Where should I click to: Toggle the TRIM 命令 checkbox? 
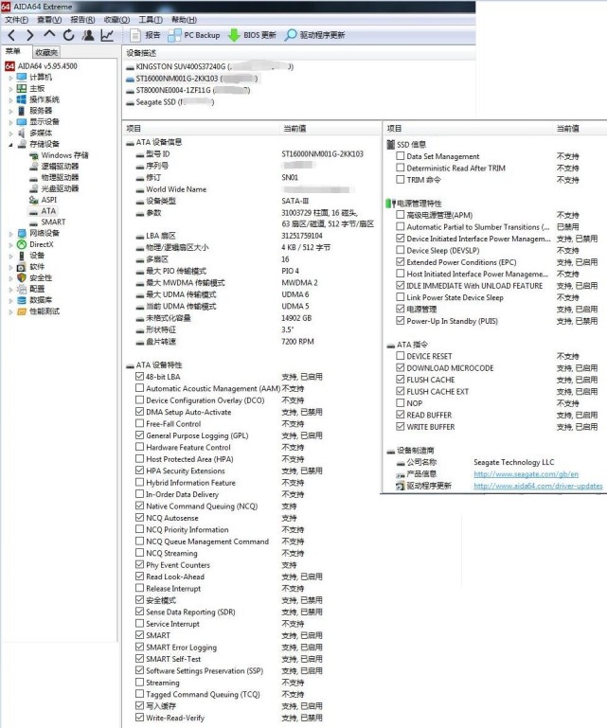tap(400, 179)
